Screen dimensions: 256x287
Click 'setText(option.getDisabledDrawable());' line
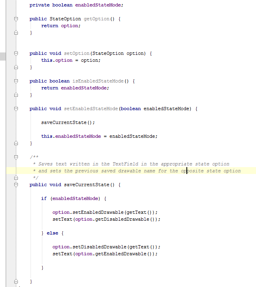107,219
